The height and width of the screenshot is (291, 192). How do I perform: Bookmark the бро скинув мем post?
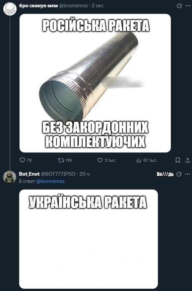178,160
